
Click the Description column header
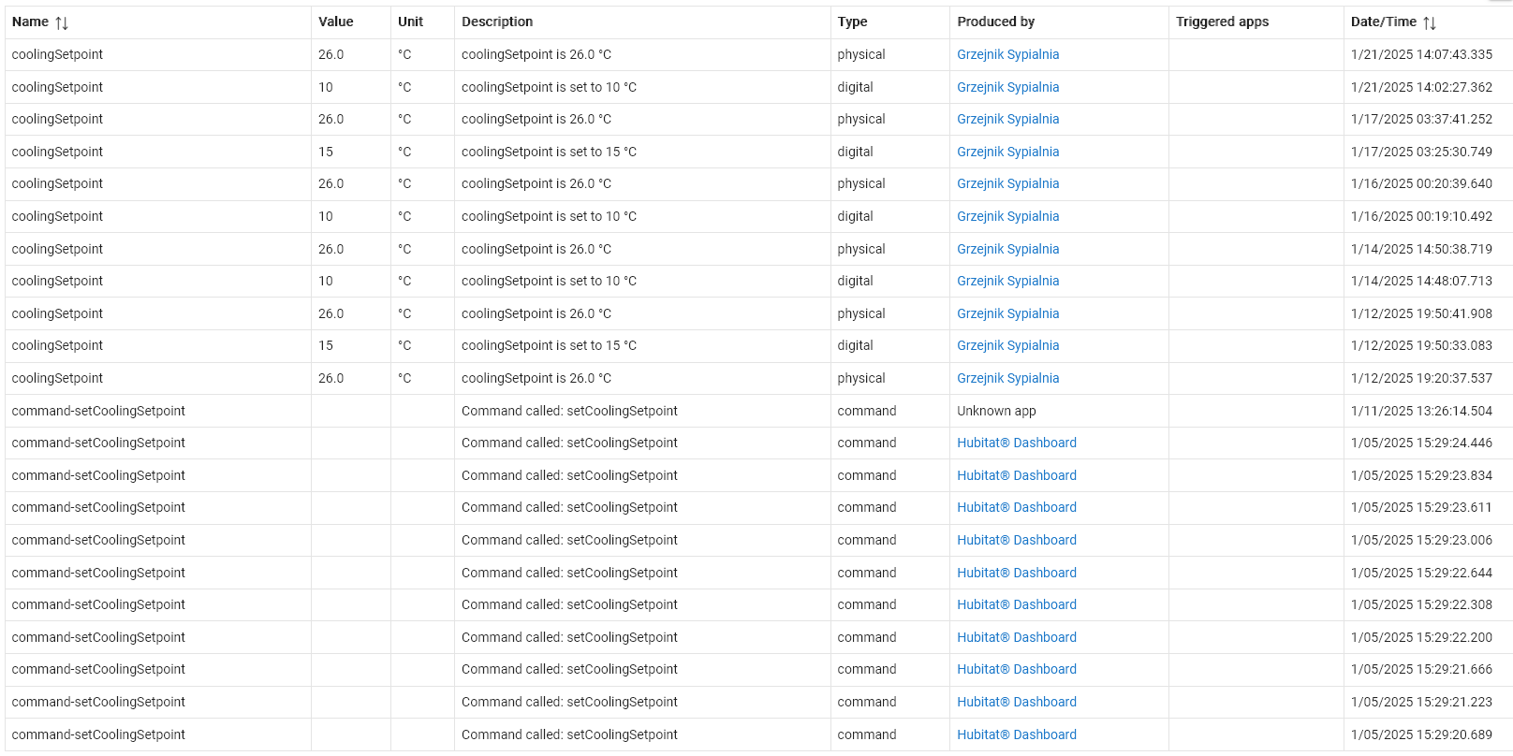[497, 22]
